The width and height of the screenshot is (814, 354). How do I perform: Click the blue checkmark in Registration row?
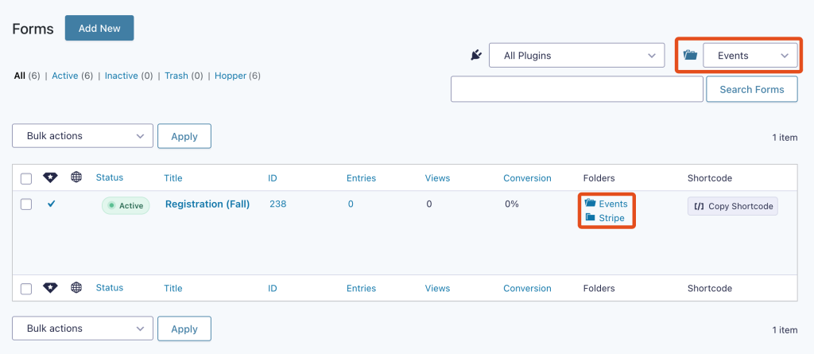[51, 204]
